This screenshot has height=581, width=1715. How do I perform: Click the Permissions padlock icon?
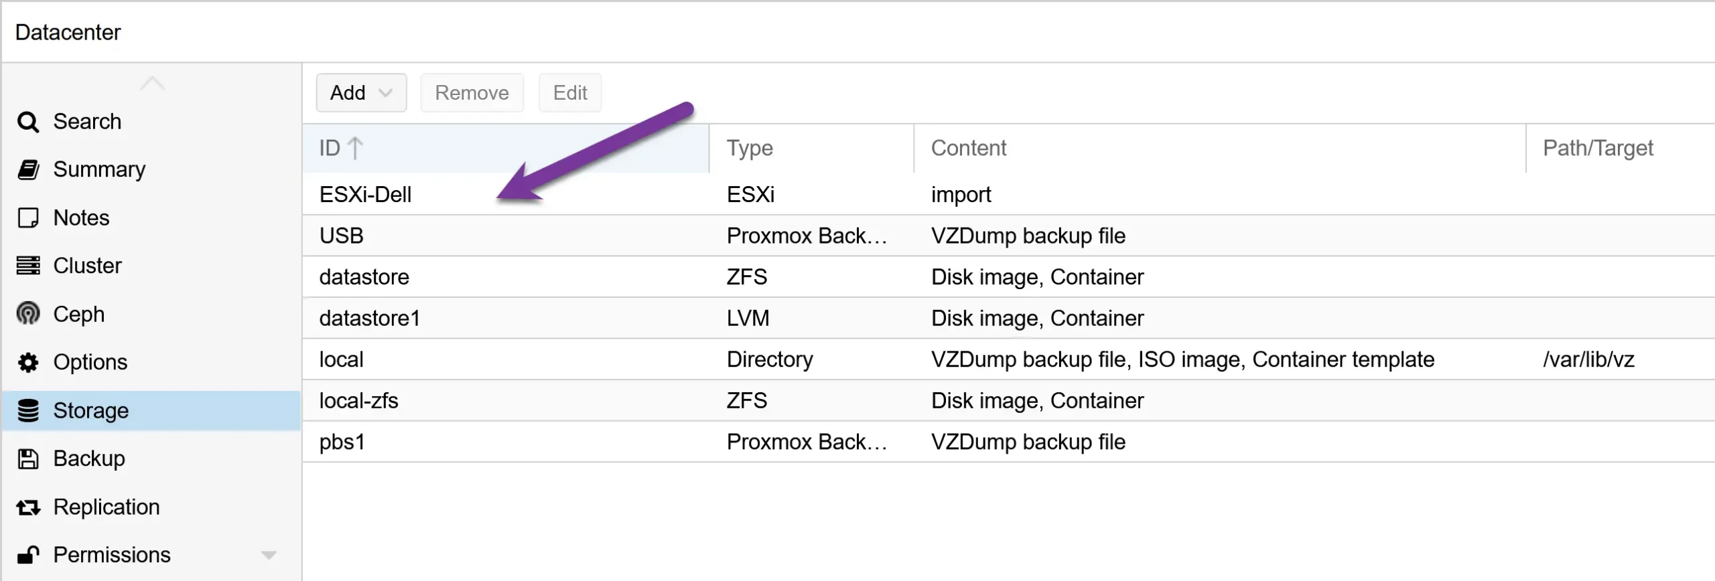(x=27, y=554)
